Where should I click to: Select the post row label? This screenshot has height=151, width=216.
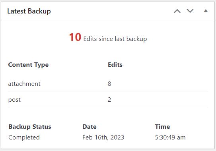(x=14, y=100)
